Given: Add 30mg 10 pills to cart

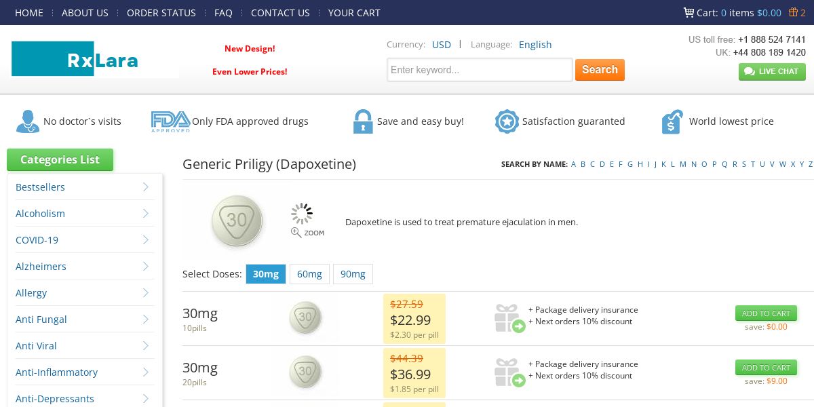Looking at the screenshot, I should point(766,313).
